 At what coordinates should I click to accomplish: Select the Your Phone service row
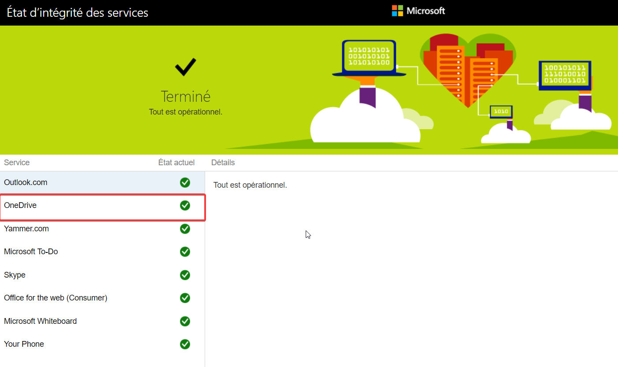click(x=102, y=344)
